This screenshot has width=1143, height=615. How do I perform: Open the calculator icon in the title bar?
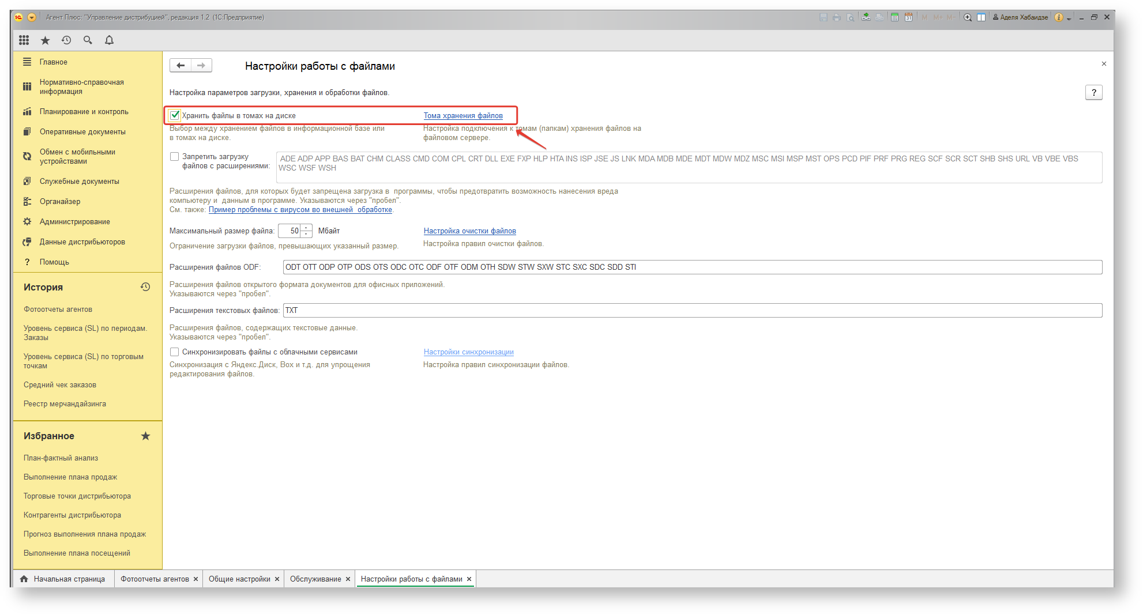point(894,17)
